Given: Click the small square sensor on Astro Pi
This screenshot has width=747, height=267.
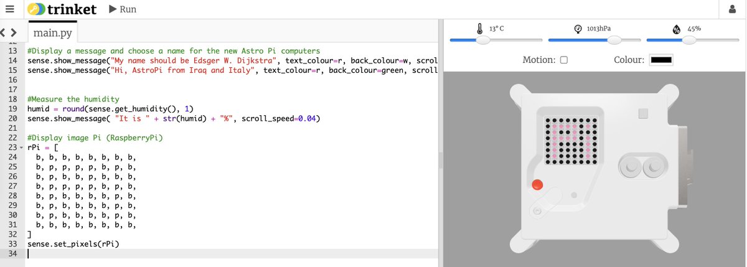Looking at the screenshot, I should 644,114.
